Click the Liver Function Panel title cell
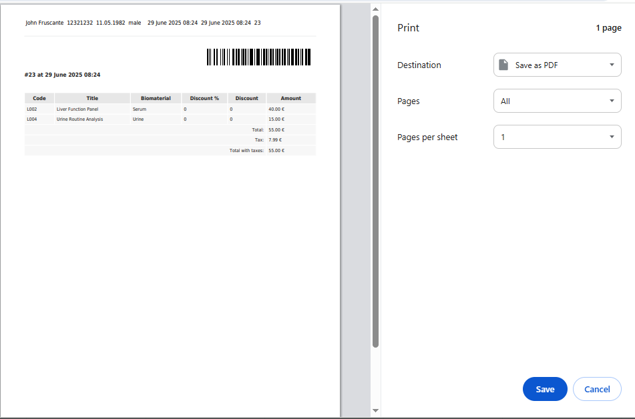The height and width of the screenshot is (419, 635). (x=77, y=109)
